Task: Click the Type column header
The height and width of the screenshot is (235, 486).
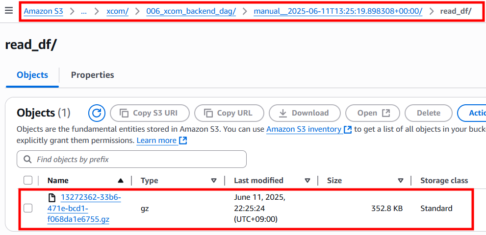Action: point(149,181)
